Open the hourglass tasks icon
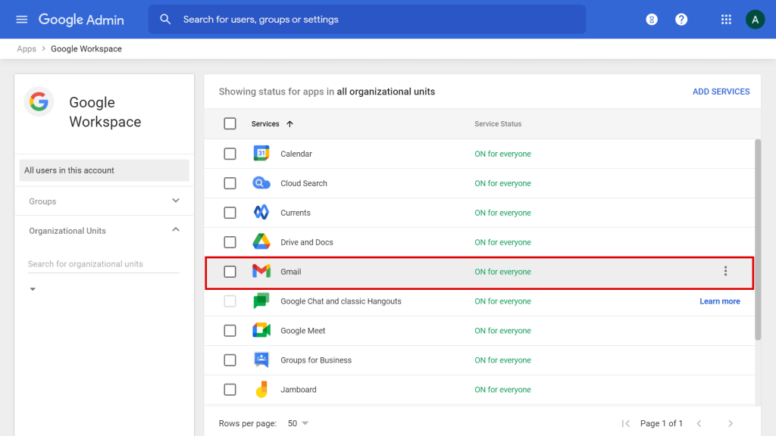Image resolution: width=776 pixels, height=436 pixels. [652, 19]
